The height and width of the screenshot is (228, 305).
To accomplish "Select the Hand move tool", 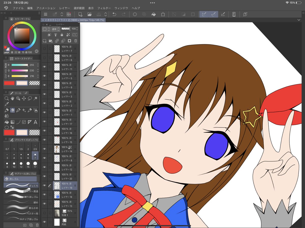I will (x=12, y=98).
